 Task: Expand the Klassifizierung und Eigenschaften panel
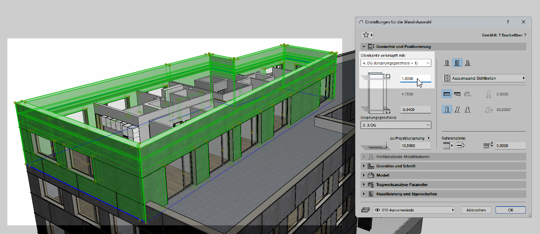pyautogui.click(x=406, y=194)
